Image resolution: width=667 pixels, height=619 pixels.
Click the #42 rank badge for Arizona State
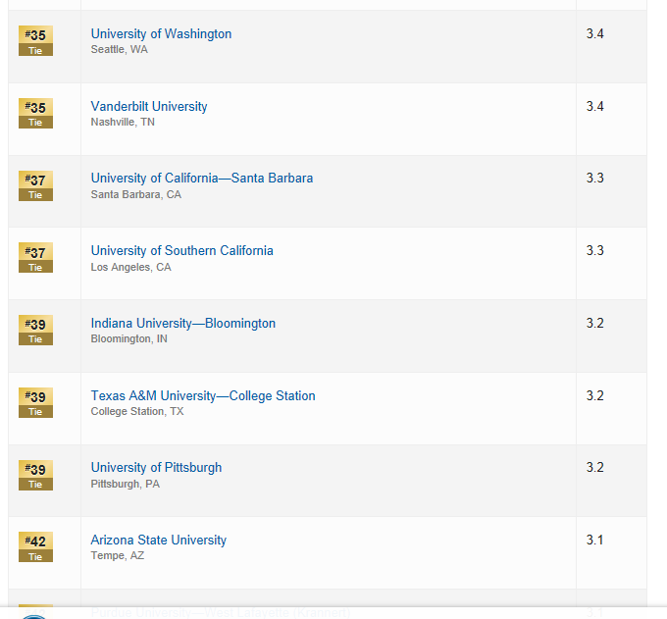point(35,547)
